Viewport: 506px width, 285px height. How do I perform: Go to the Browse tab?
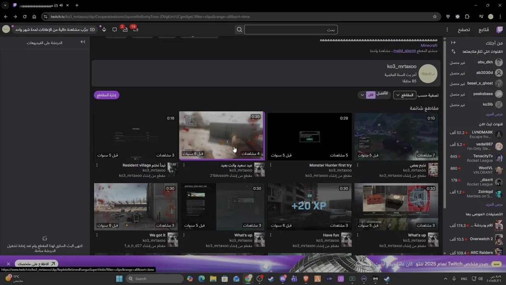tap(464, 30)
